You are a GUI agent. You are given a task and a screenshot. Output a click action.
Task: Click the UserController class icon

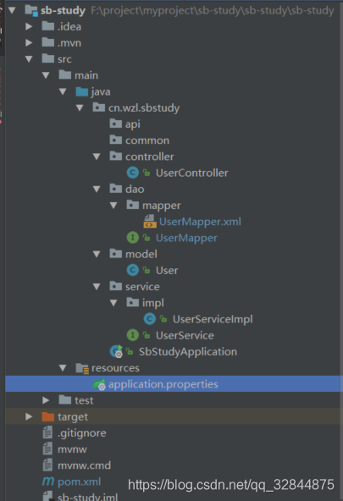(133, 173)
